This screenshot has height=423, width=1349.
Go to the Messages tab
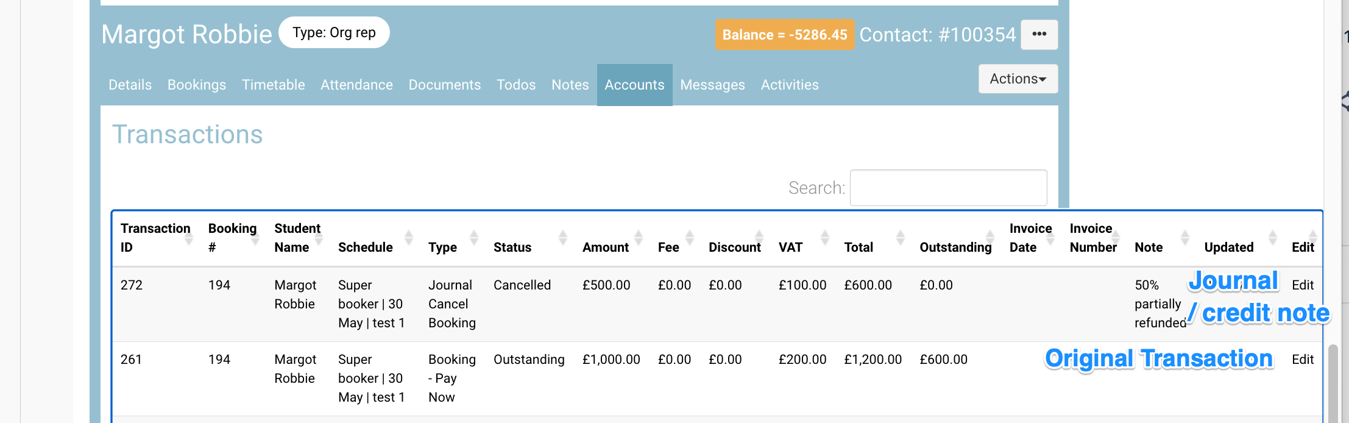click(x=712, y=85)
